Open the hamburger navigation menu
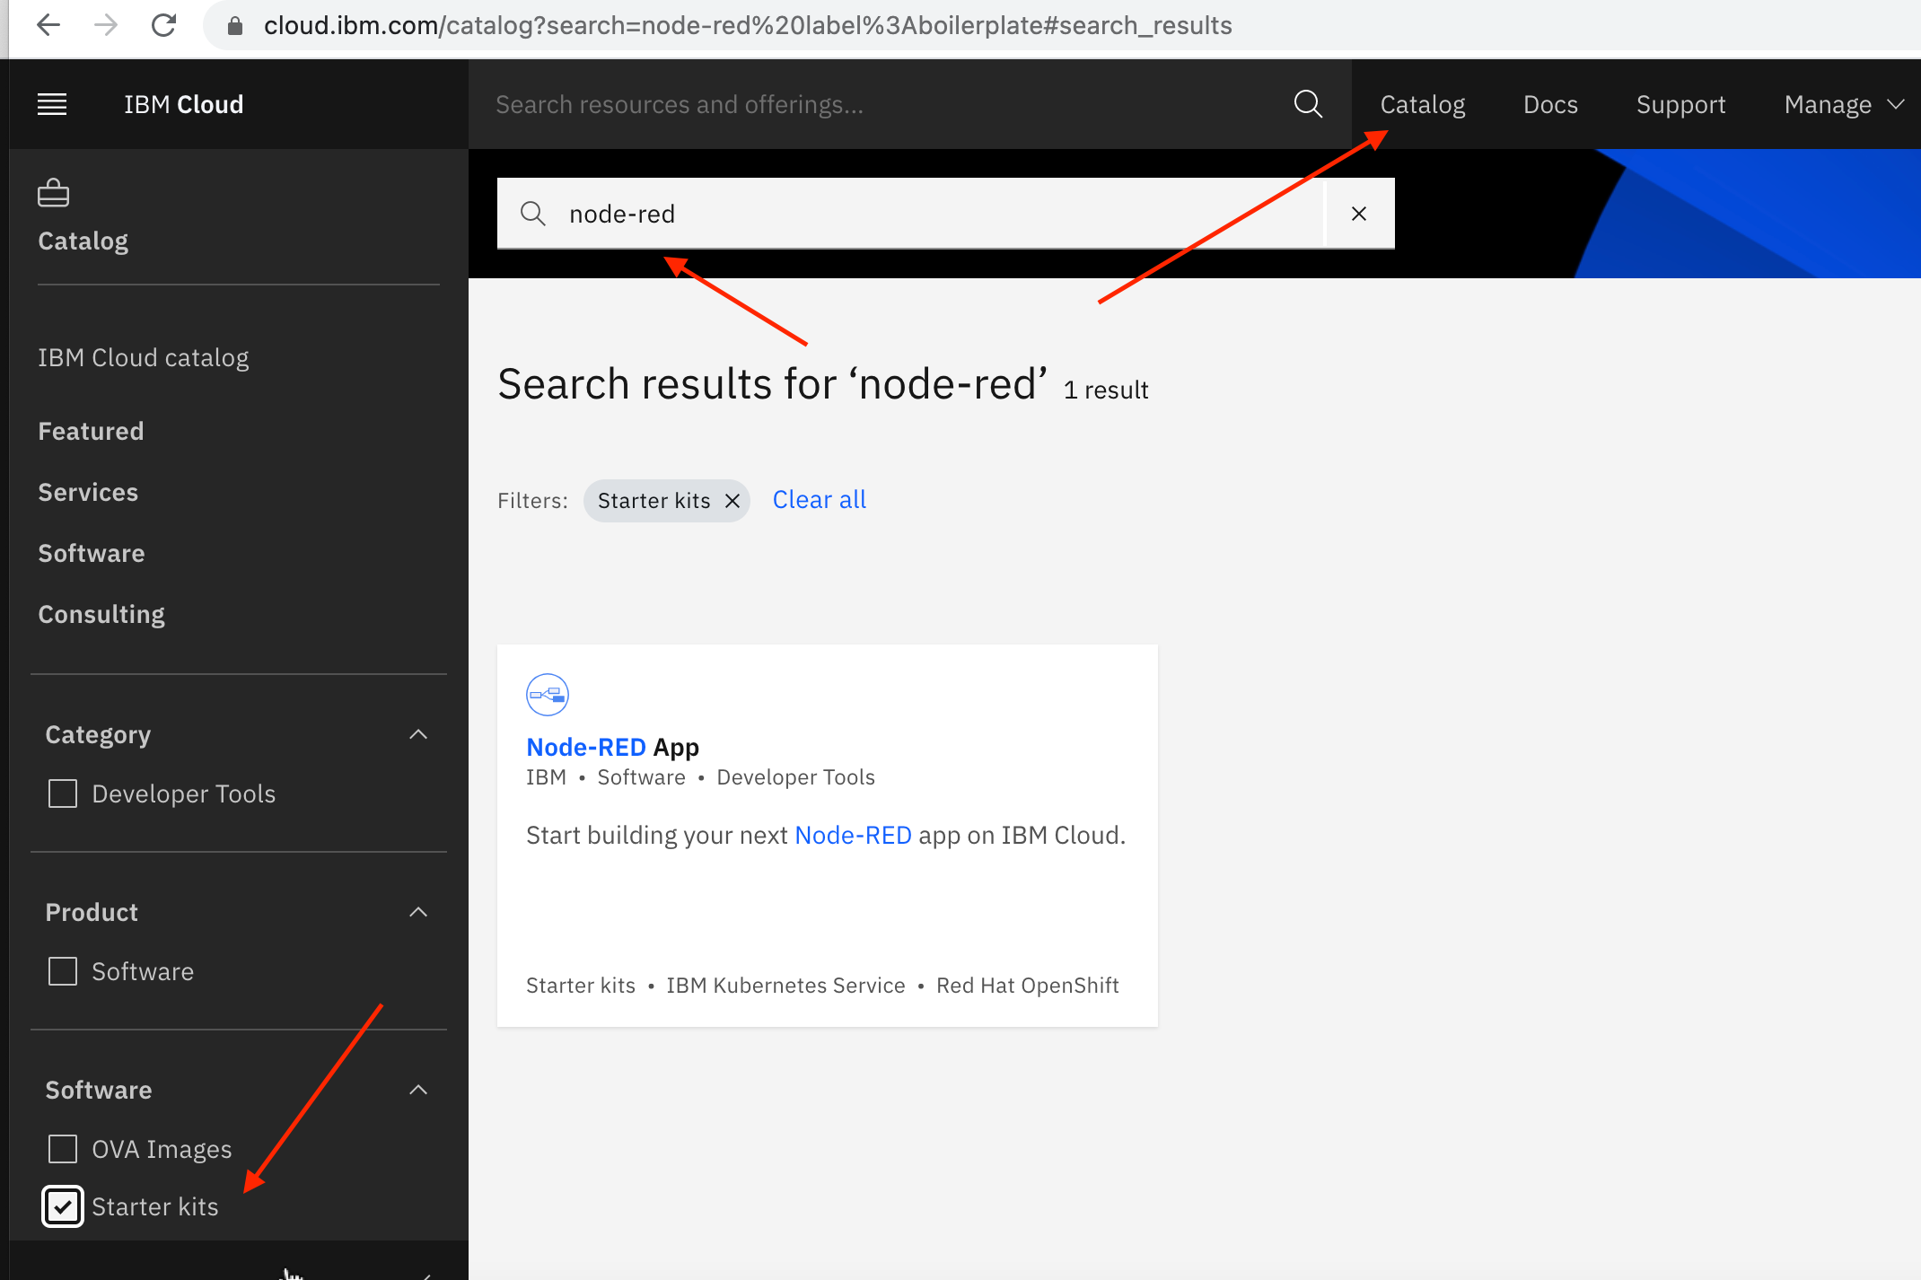The width and height of the screenshot is (1921, 1280). [52, 104]
